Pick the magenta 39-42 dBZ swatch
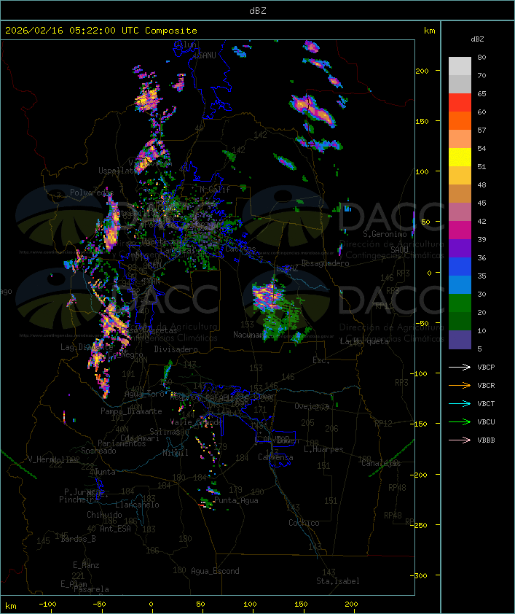515x614 pixels. point(460,230)
